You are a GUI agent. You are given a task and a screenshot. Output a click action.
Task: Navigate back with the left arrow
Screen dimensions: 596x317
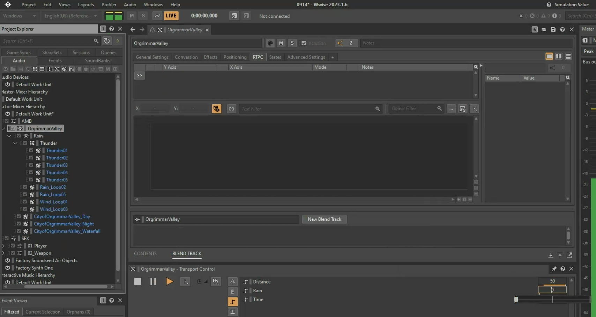(x=133, y=30)
